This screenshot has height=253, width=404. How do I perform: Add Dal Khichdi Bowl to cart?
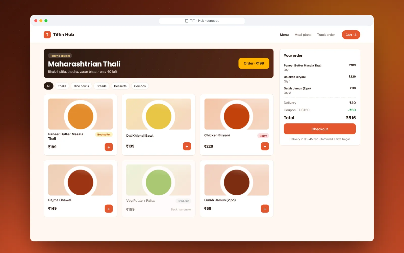click(187, 146)
